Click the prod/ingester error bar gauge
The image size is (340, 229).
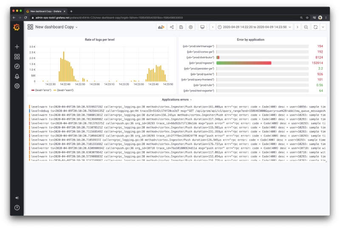click(x=262, y=63)
